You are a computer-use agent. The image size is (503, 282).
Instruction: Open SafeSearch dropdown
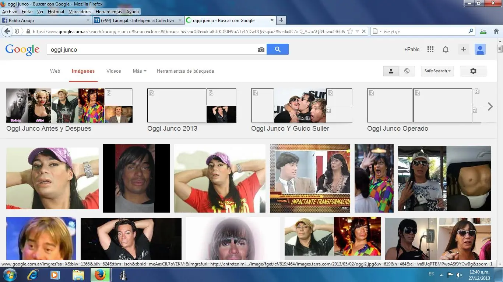coord(437,71)
